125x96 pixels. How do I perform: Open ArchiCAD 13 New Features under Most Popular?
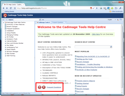click(87, 70)
